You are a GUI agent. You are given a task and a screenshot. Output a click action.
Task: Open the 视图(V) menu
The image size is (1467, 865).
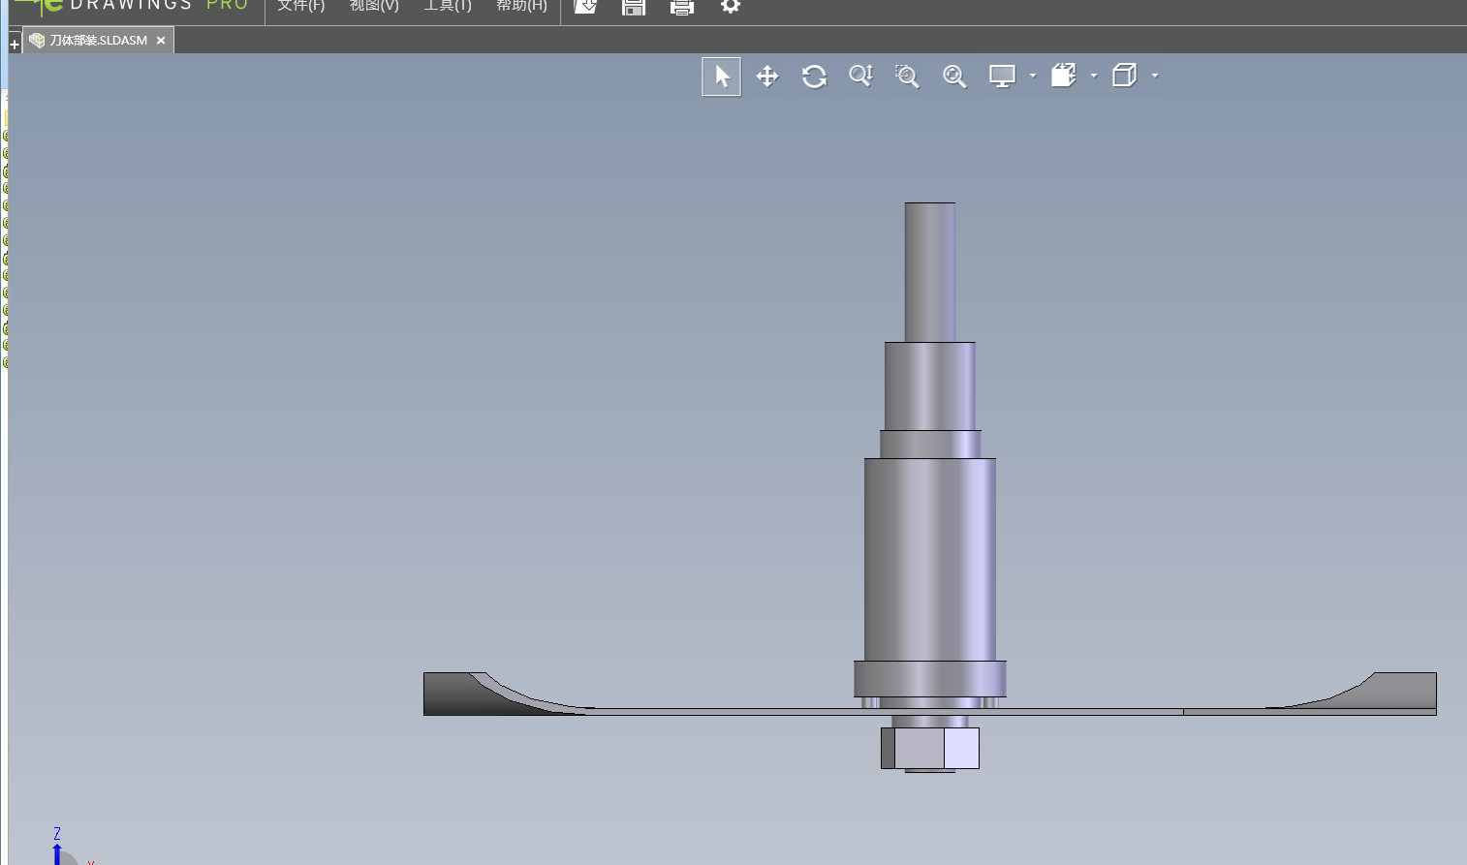coord(374,6)
